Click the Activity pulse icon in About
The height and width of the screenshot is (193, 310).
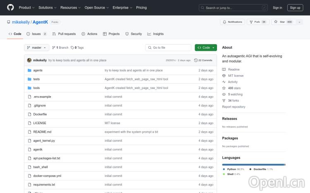(224, 82)
